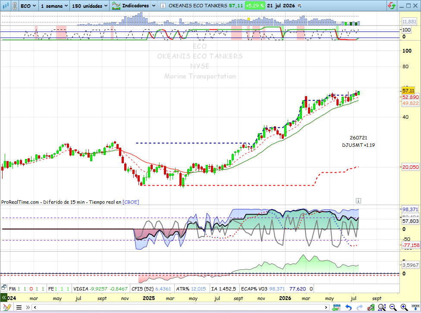Screen dimensions: 421x313
Task: Change the 1 semana timeframe dropdown
Action: point(54,6)
